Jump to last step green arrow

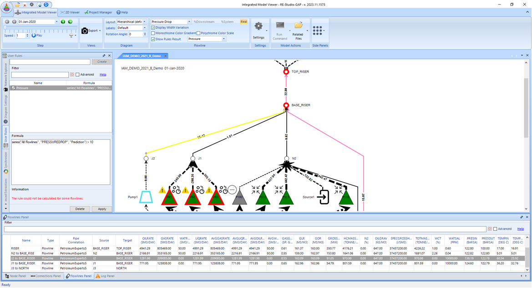[70, 22]
